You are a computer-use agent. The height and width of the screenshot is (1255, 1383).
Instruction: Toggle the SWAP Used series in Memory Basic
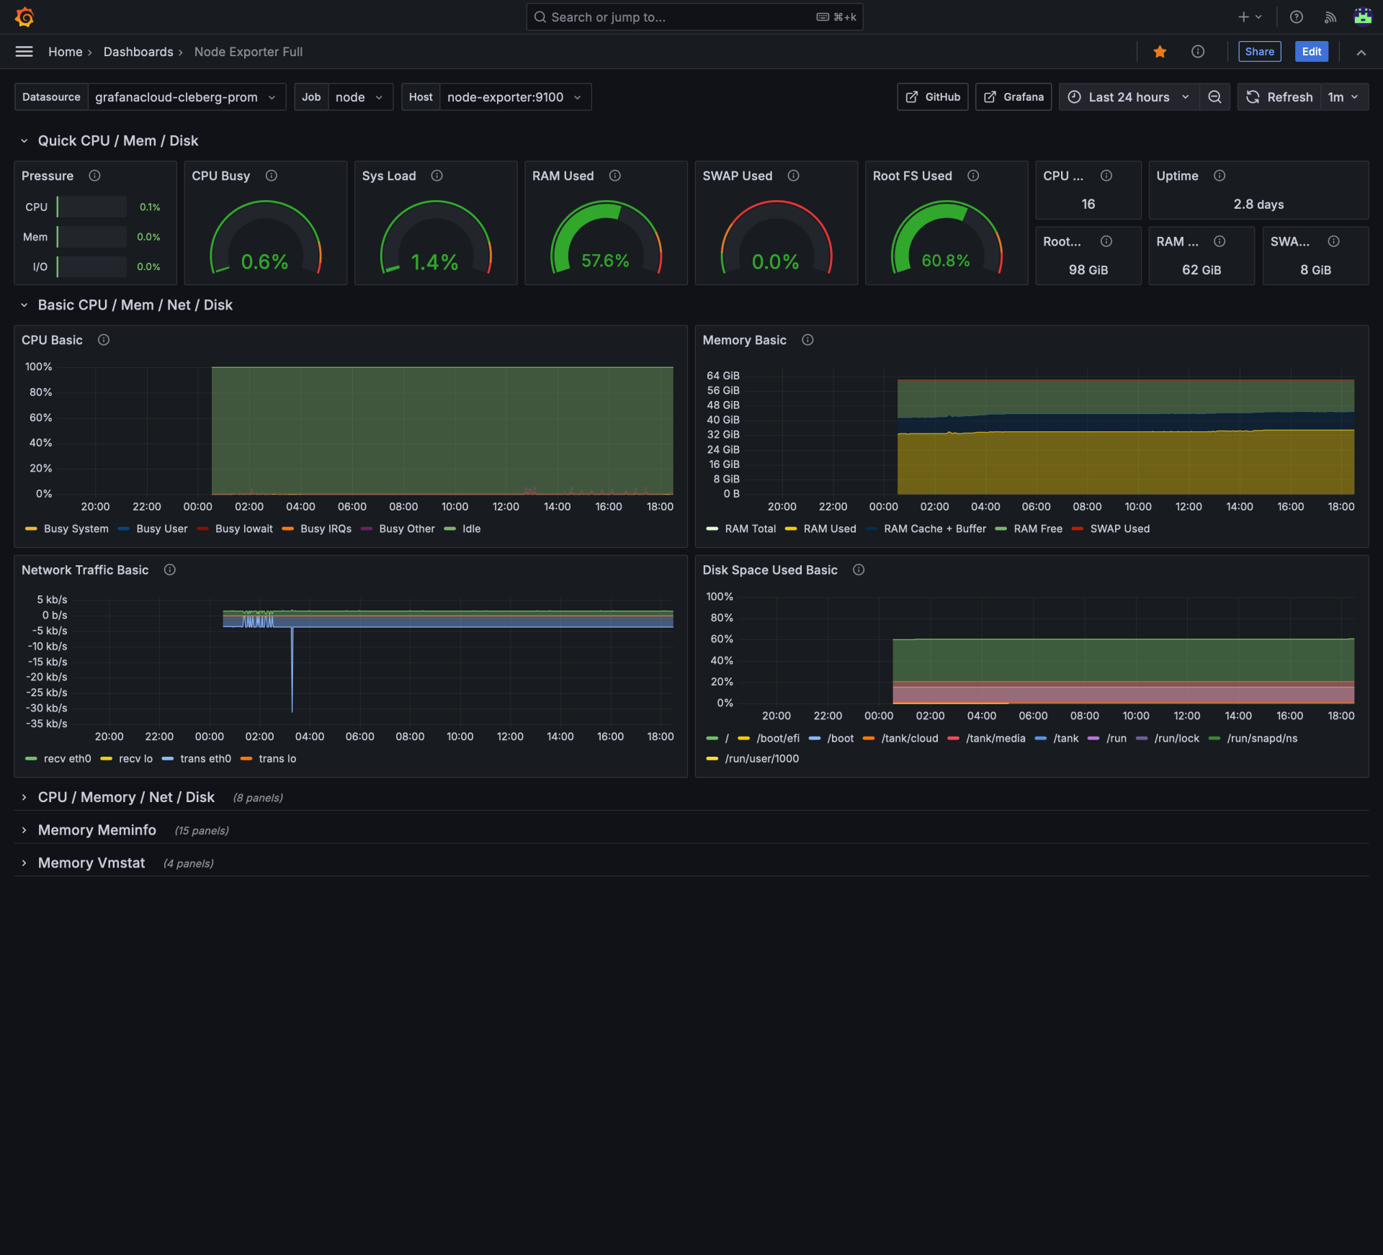pos(1120,528)
